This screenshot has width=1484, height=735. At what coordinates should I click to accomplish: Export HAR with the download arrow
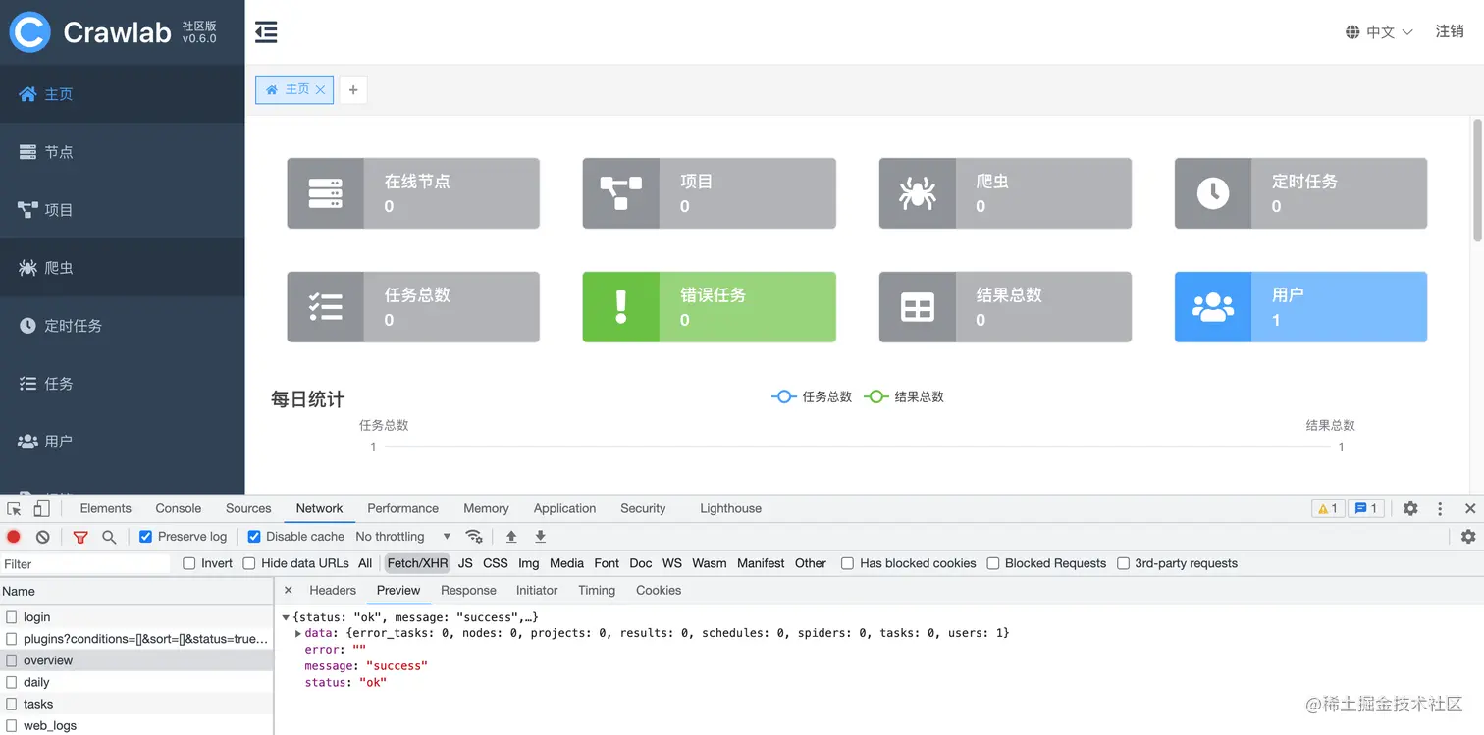[540, 537]
